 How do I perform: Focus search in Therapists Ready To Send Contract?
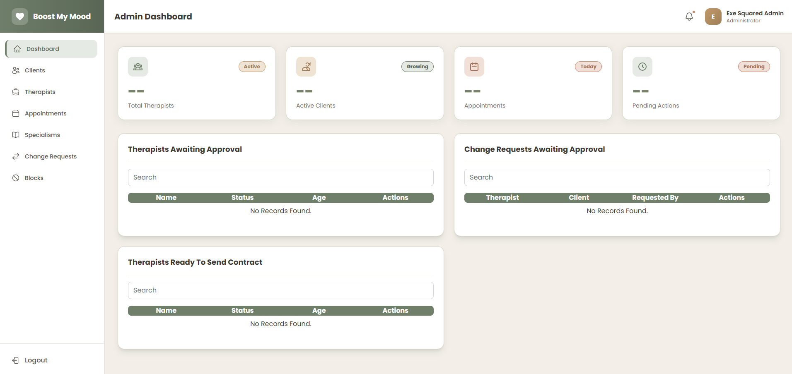280,290
